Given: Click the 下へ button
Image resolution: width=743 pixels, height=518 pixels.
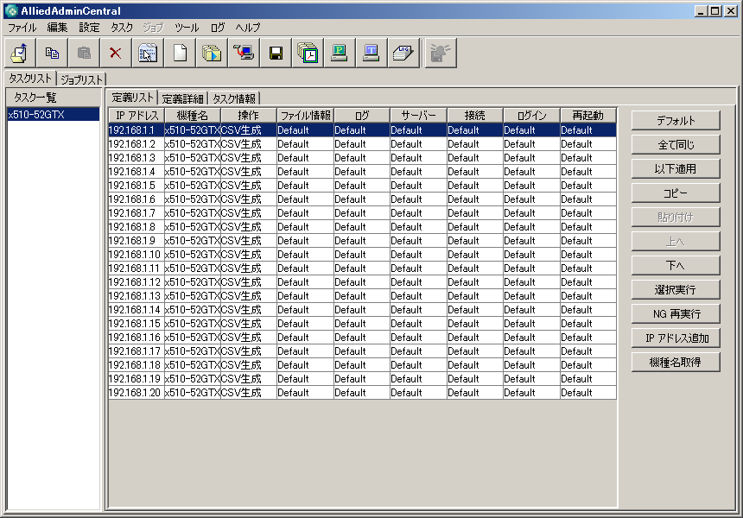Looking at the screenshot, I should (676, 266).
